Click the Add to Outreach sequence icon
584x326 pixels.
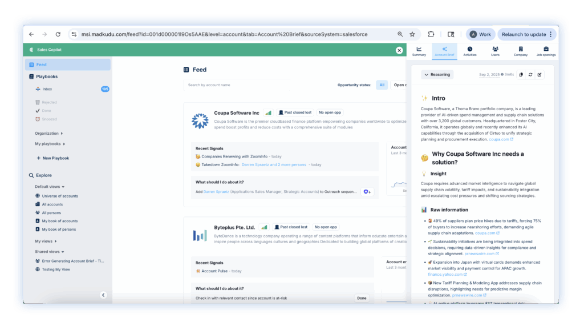pyautogui.click(x=367, y=192)
